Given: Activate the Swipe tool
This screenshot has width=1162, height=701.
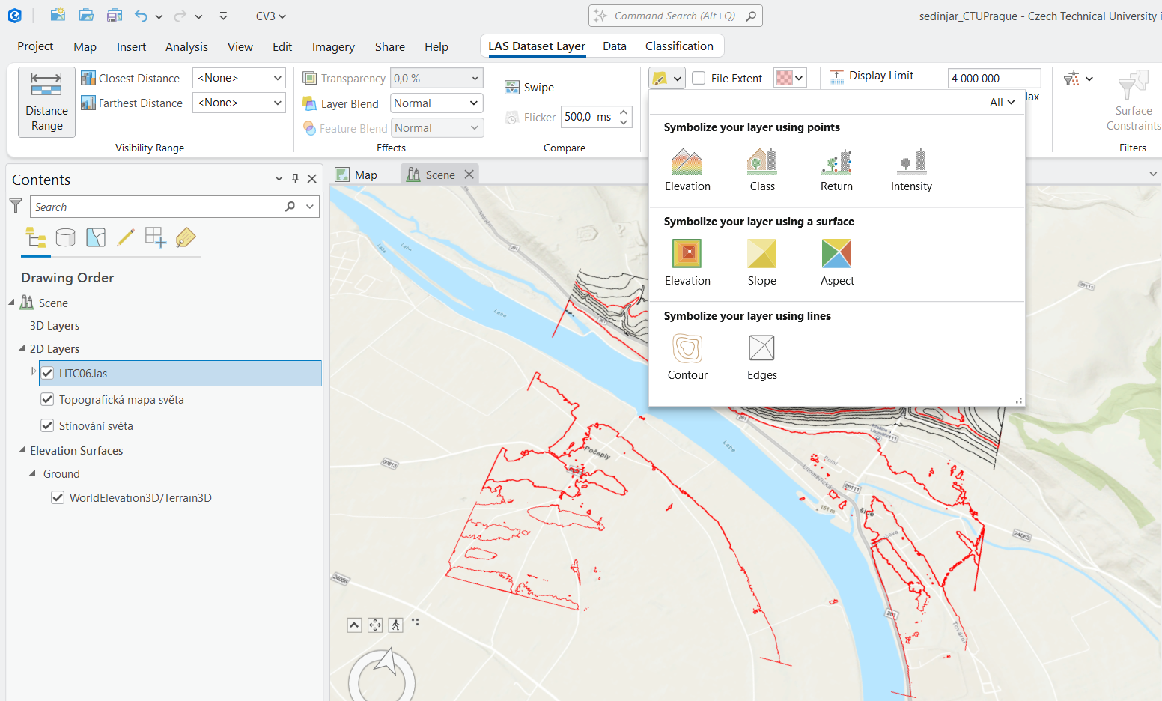Looking at the screenshot, I should (x=529, y=88).
